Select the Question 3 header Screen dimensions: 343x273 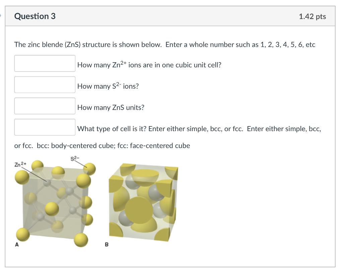pos(35,16)
